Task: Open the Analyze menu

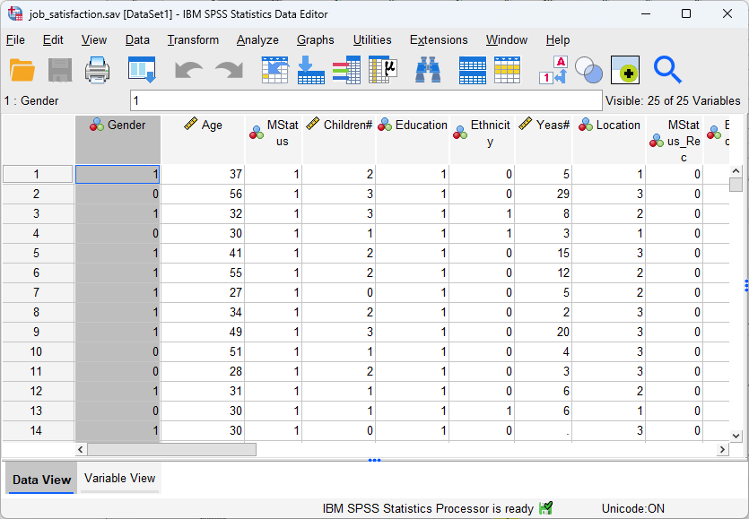Action: [257, 39]
